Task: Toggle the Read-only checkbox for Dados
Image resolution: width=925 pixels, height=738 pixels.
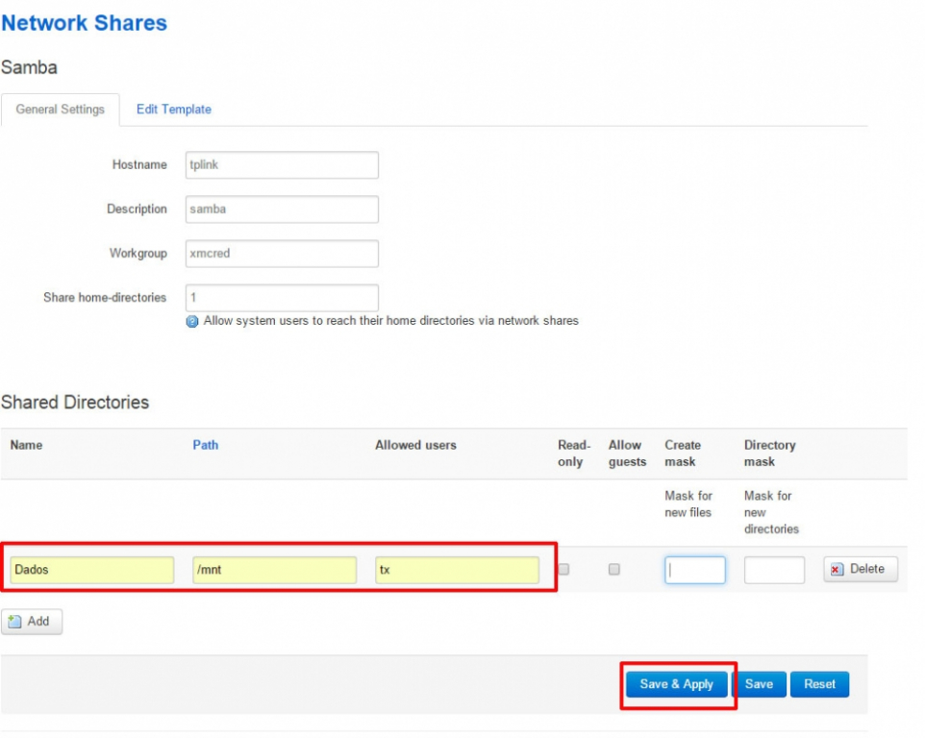Action: [x=564, y=570]
